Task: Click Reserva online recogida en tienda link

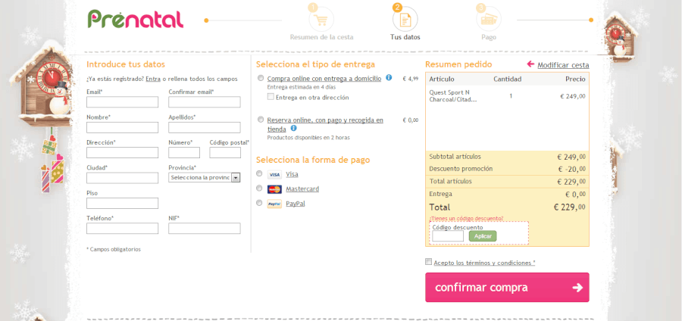Action: pos(325,124)
